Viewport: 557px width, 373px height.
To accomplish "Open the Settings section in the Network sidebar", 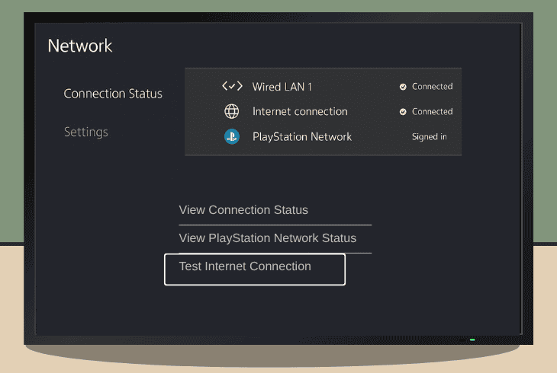I will (86, 132).
